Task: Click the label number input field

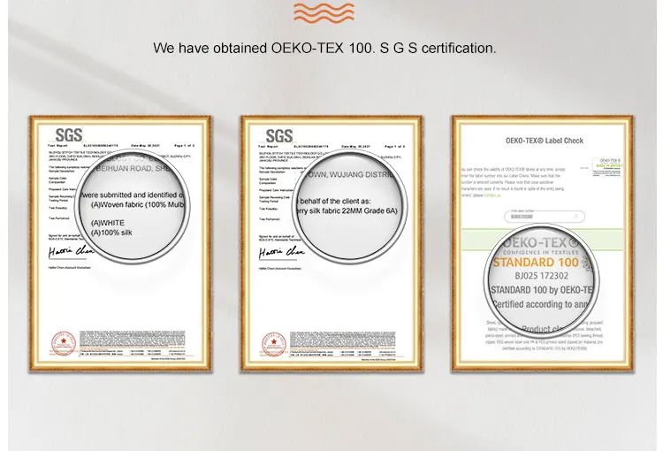Action: [x=545, y=216]
